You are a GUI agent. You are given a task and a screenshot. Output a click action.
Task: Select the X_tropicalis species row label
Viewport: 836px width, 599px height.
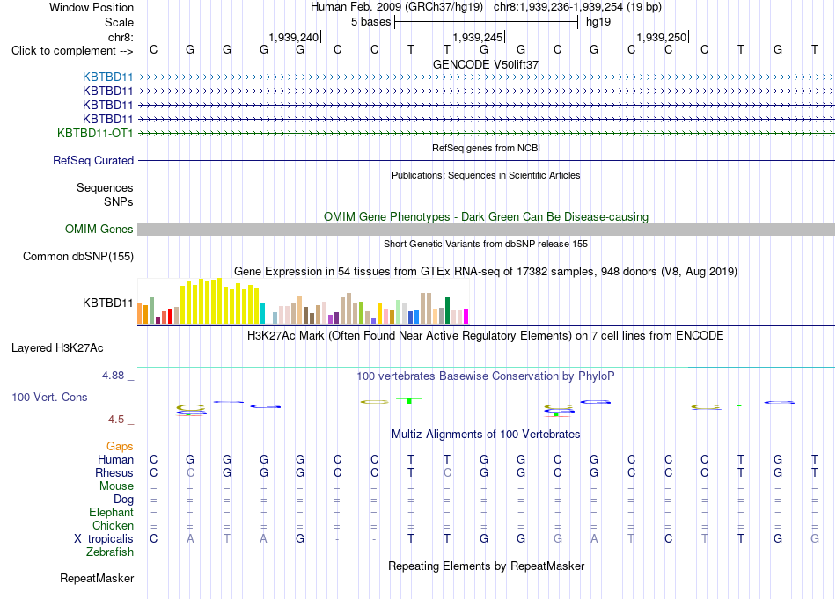click(x=104, y=539)
